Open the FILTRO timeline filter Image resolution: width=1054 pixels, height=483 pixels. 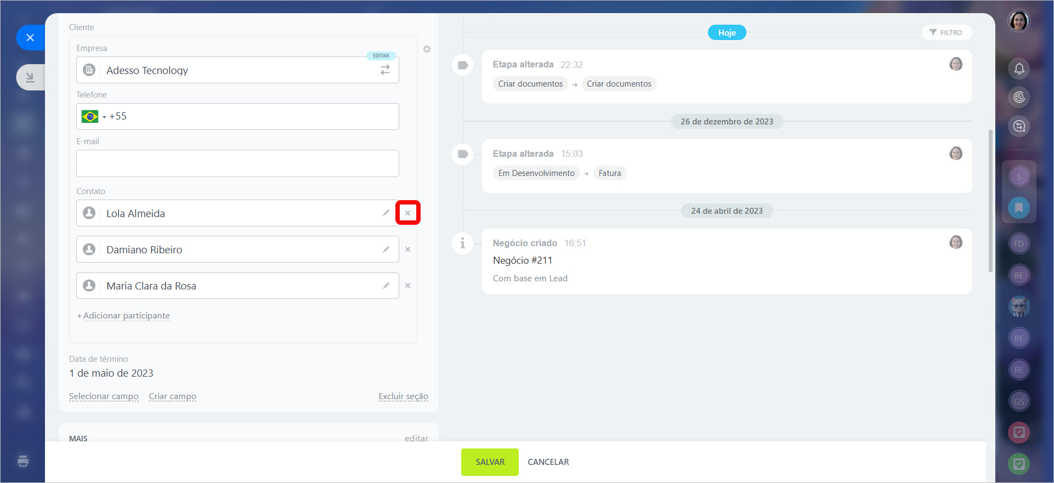[947, 32]
